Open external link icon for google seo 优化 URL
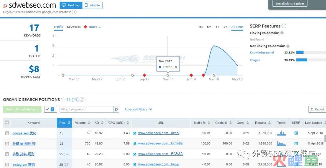Viewport: 326px width, 168px height. click(135, 133)
